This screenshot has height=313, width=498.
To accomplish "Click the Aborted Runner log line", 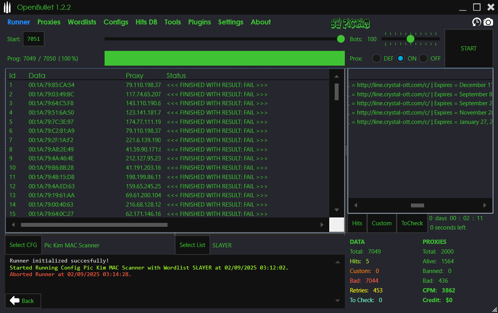I will coord(71,274).
